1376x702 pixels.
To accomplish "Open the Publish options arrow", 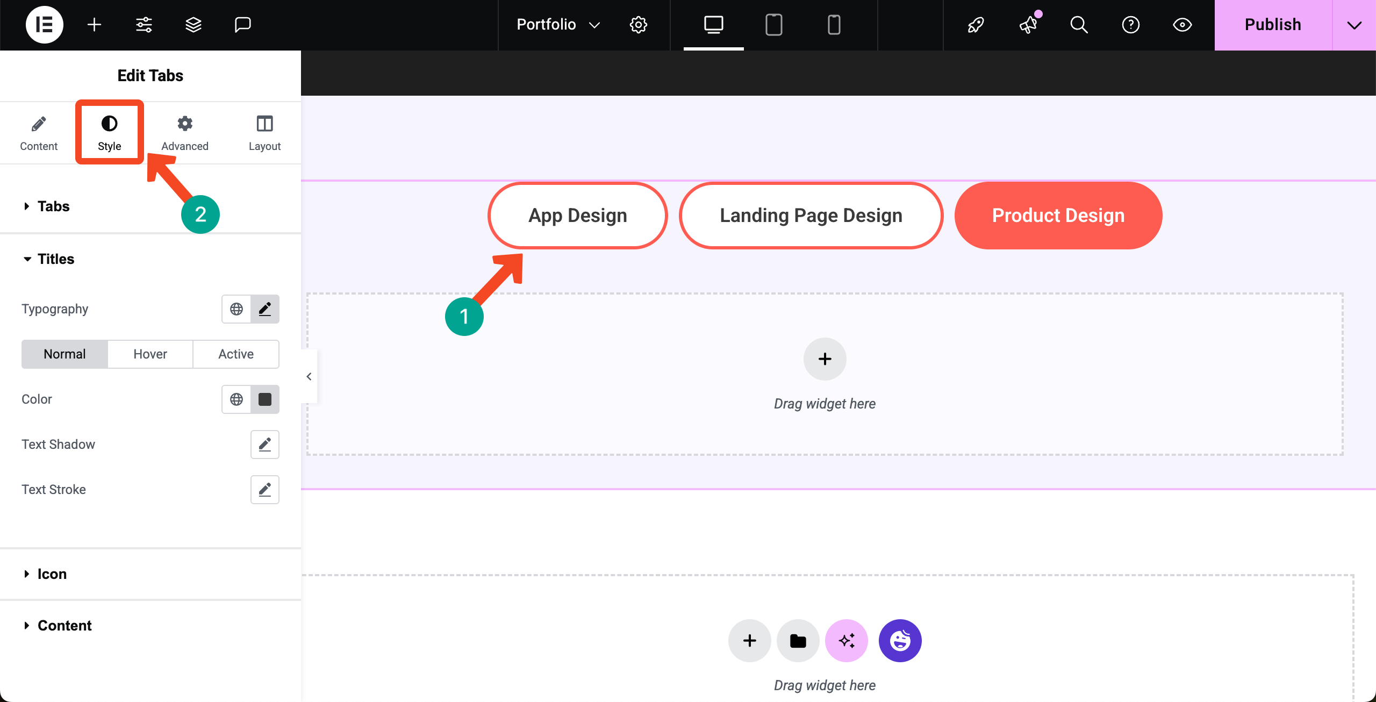I will [1354, 25].
